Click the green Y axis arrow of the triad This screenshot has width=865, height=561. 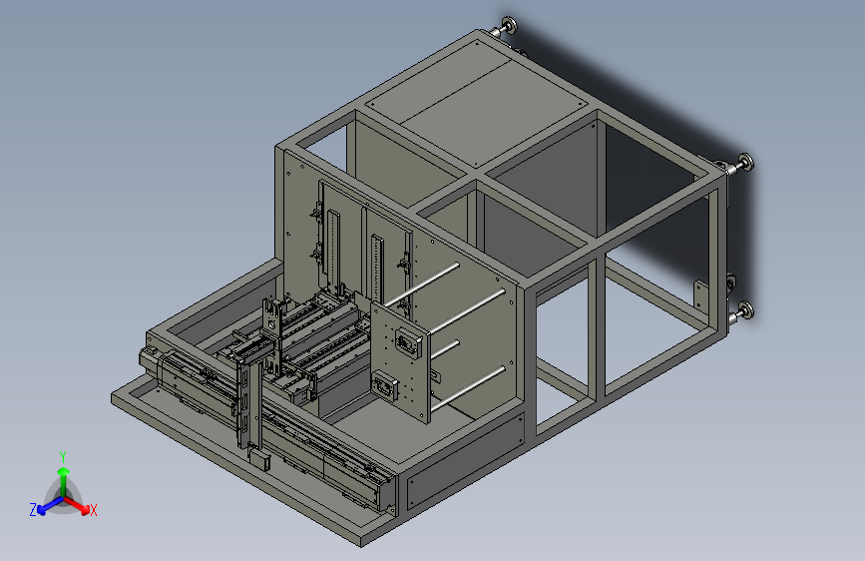[x=64, y=481]
